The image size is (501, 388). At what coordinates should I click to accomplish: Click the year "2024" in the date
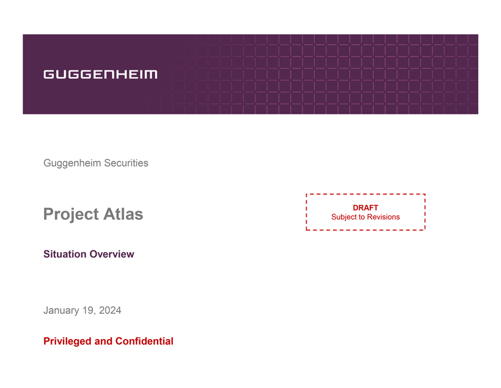click(110, 310)
